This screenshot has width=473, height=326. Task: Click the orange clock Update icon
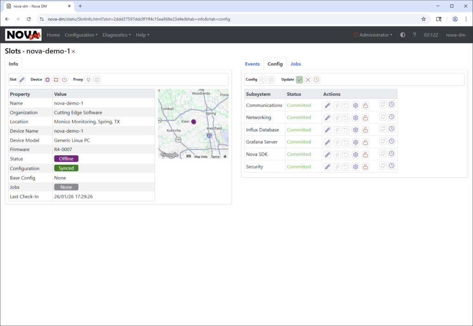(x=316, y=80)
